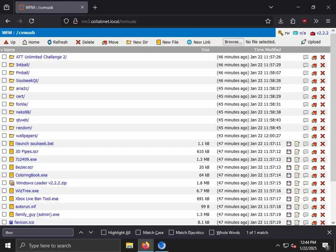This screenshot has height=252, width=336.
Task: Open the list all tabs dropdown
Action: 271,7
